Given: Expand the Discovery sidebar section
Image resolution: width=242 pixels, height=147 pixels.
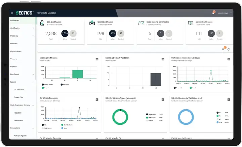Looking at the screenshot, I should (x=33, y=36).
